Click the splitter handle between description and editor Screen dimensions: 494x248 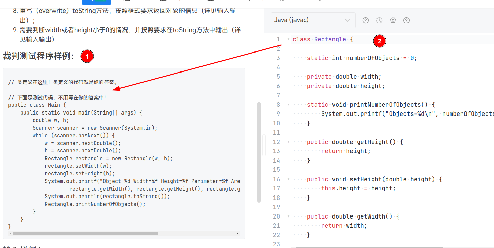[264, 146]
